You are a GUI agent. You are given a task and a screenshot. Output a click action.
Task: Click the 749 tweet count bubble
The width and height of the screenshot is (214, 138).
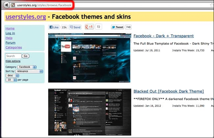pos(128,27)
